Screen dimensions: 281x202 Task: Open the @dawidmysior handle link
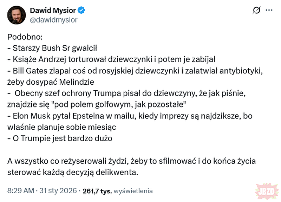(53, 20)
